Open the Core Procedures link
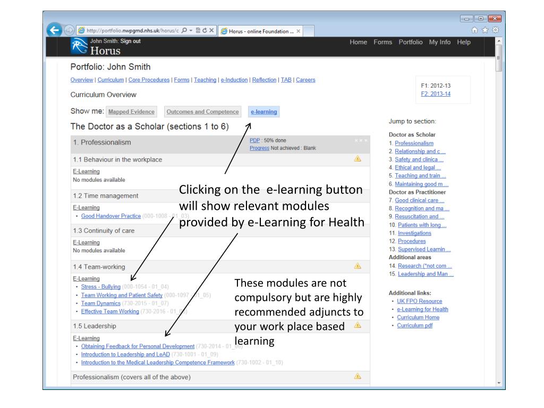Image resolution: width=544 pixels, height=408 pixels. click(149, 80)
